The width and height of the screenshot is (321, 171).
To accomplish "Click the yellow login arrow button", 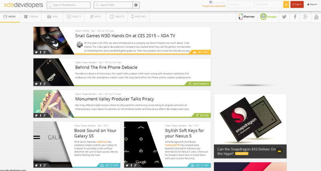I will (286, 4).
